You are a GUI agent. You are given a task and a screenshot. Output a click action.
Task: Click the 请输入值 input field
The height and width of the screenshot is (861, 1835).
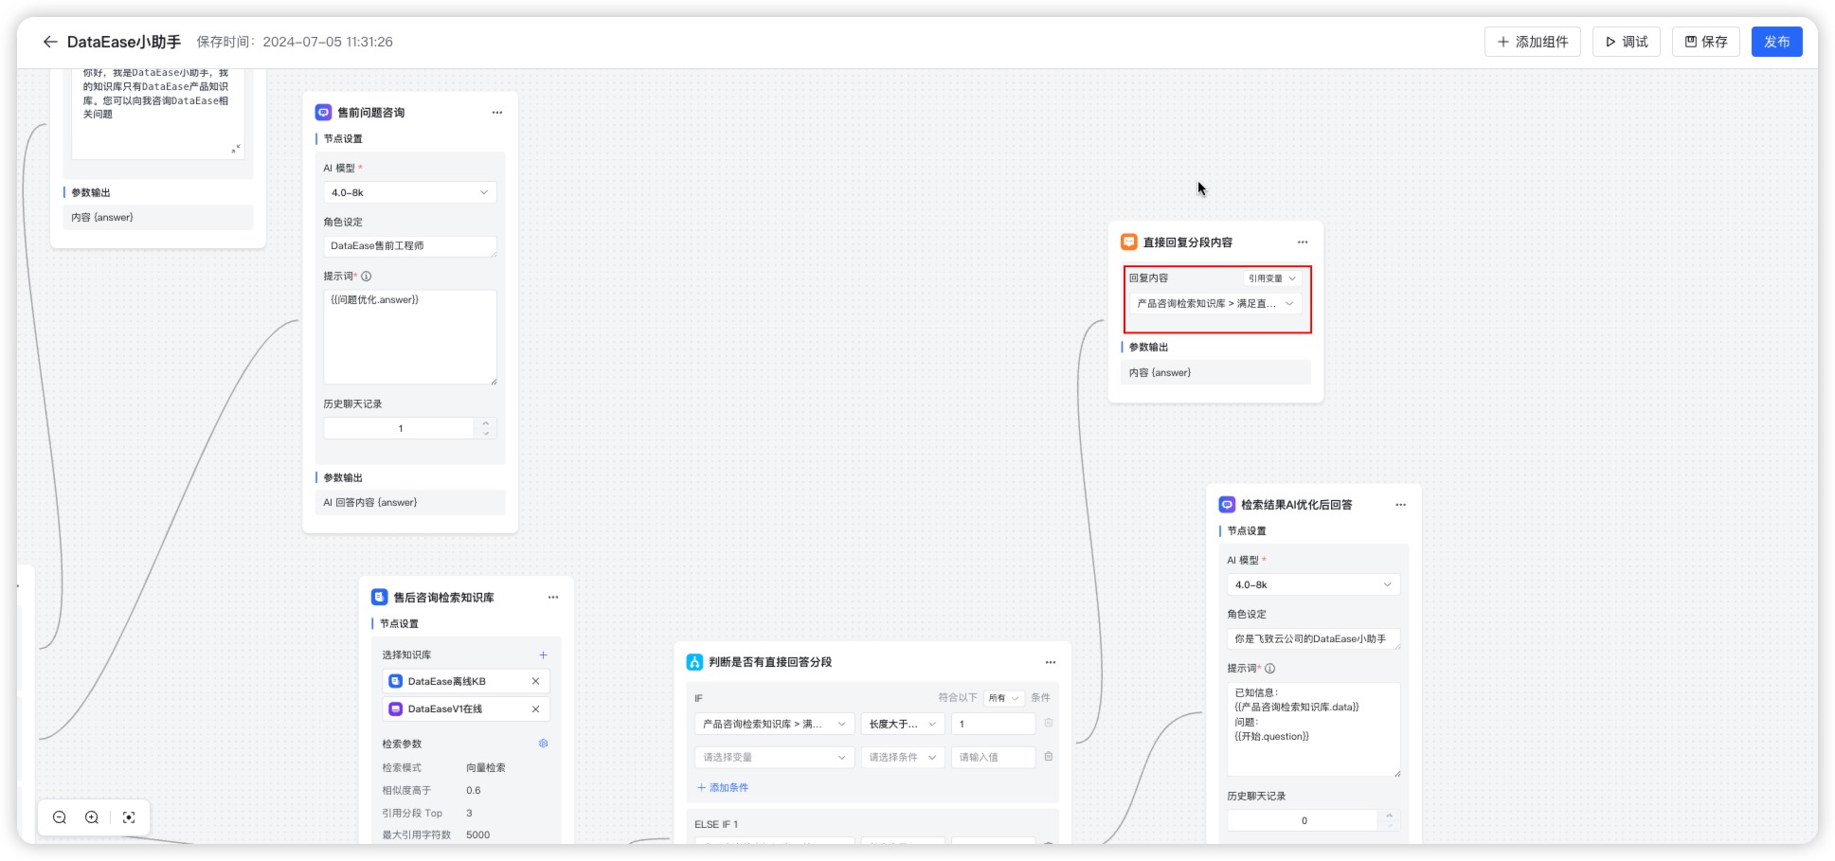pos(993,758)
